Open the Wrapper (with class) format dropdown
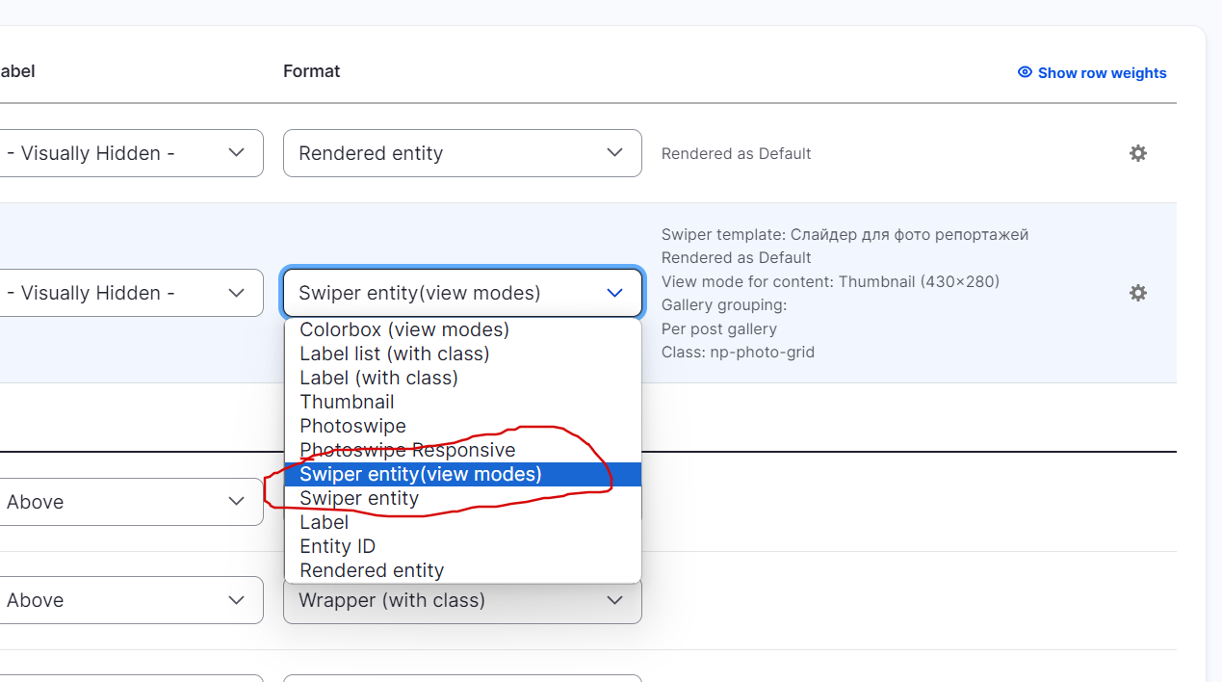 pos(462,599)
